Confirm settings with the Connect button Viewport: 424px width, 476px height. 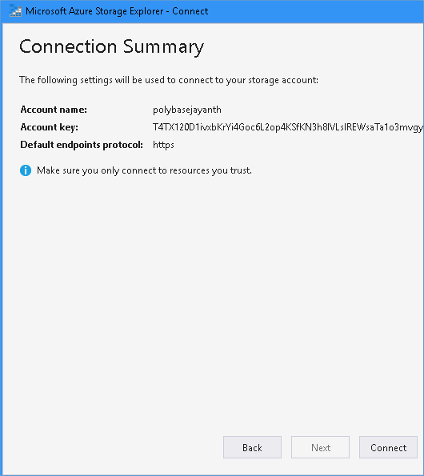pyautogui.click(x=388, y=447)
